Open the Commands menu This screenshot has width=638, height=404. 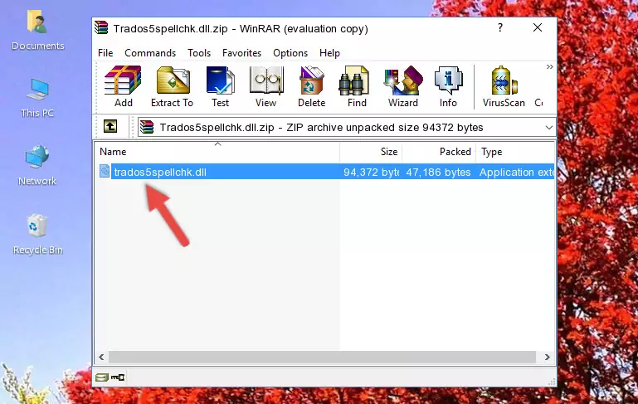(150, 53)
